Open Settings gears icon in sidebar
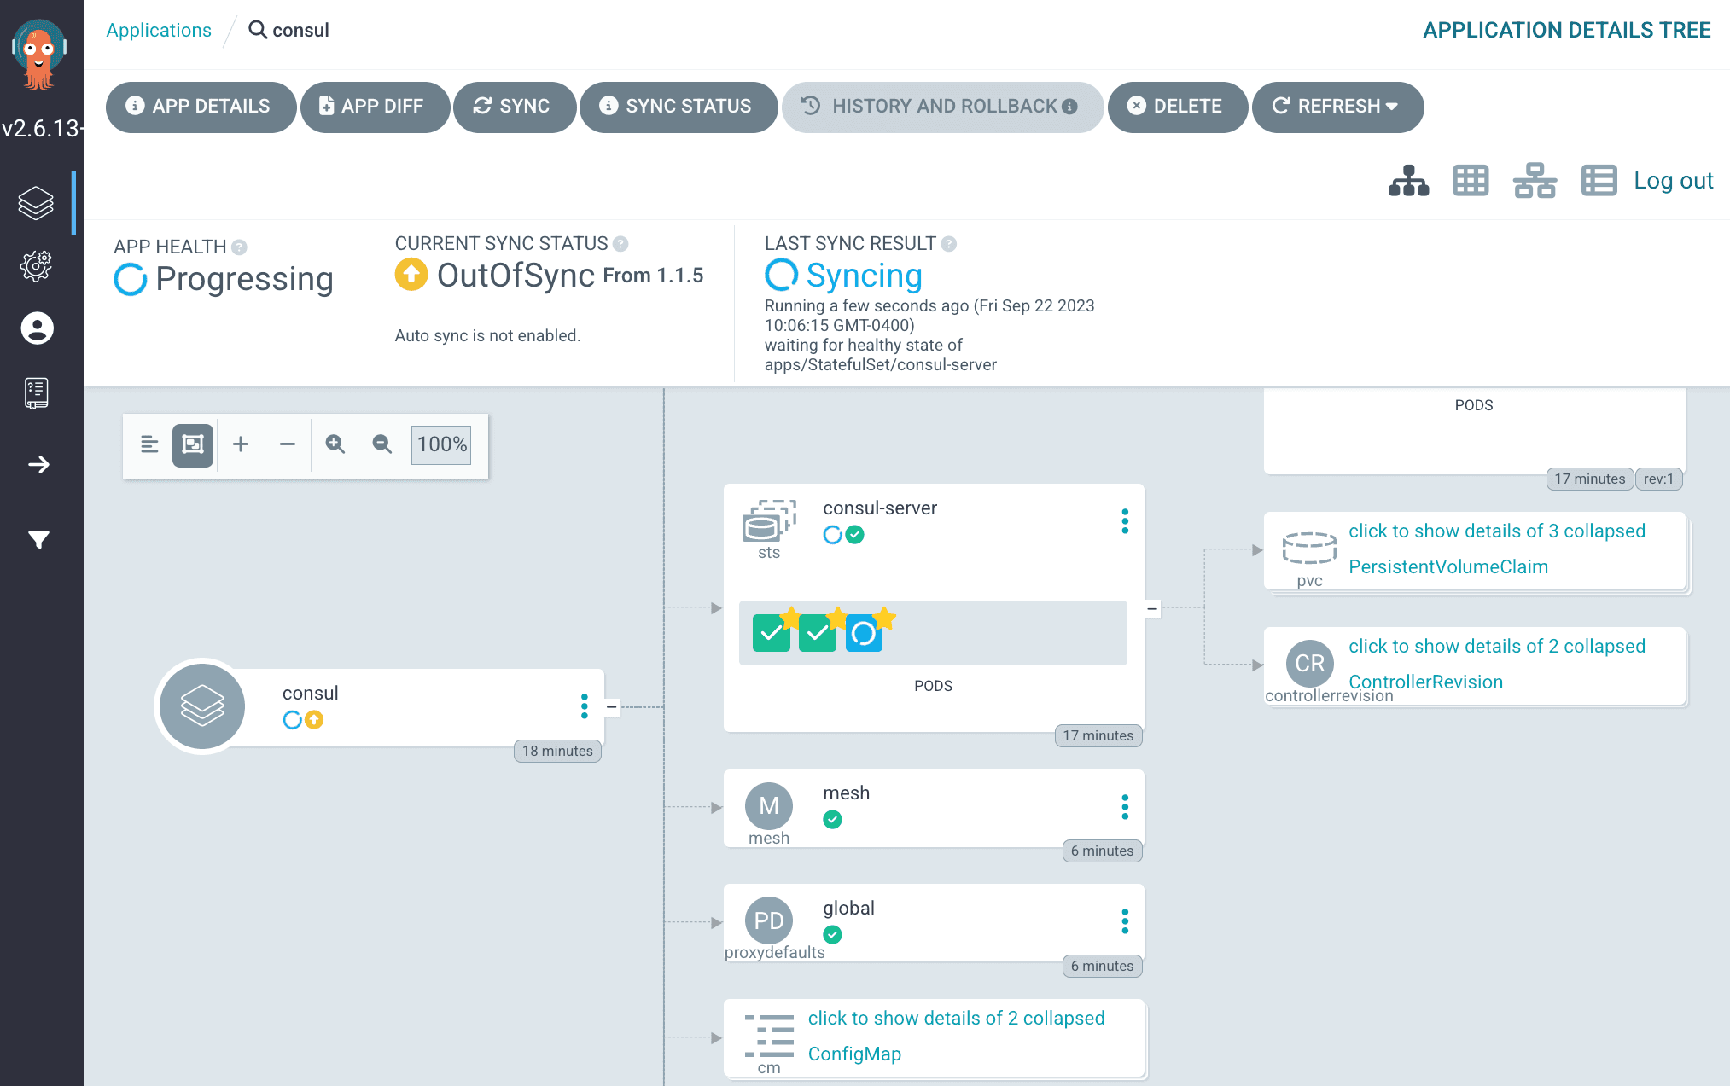 click(x=36, y=266)
